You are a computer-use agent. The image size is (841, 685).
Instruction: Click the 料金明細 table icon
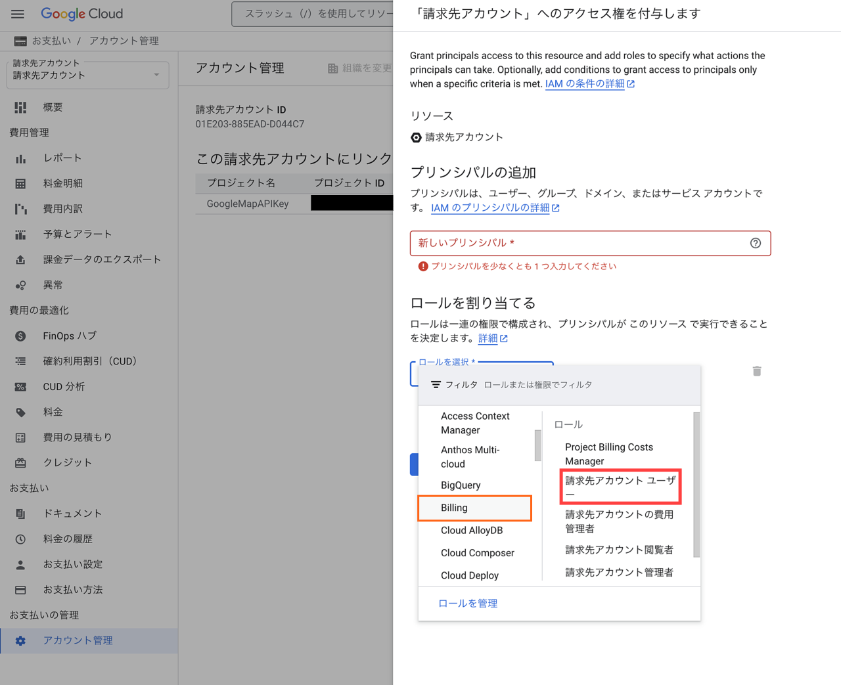click(20, 184)
